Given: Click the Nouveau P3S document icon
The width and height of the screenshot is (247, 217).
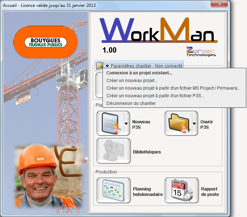Looking at the screenshot, I should pos(109,123).
